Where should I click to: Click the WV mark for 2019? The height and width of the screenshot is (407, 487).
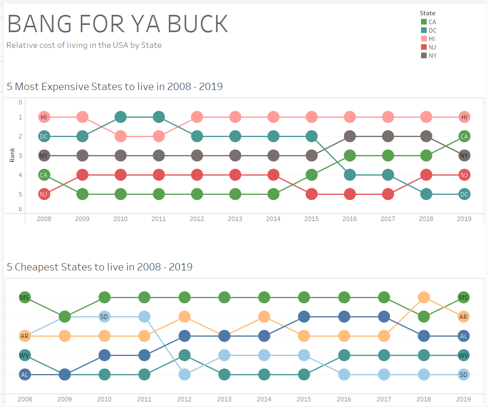[463, 356]
